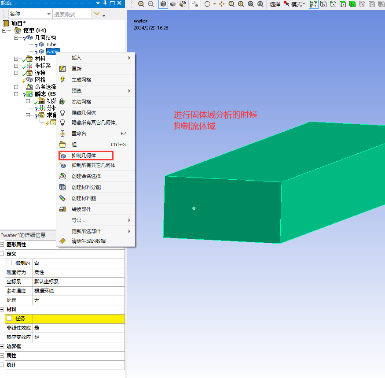Image resolution: width=385 pixels, height=378 pixels.
Task: Click the rotate view icon
Action: (207, 4)
